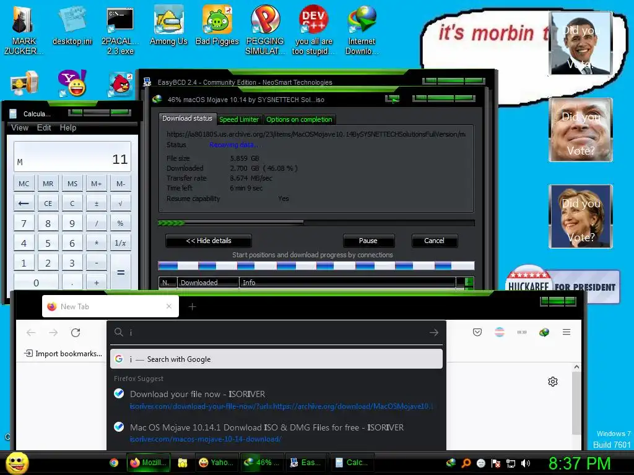Click the smiley Start button
The height and width of the screenshot is (475, 634).
17,463
